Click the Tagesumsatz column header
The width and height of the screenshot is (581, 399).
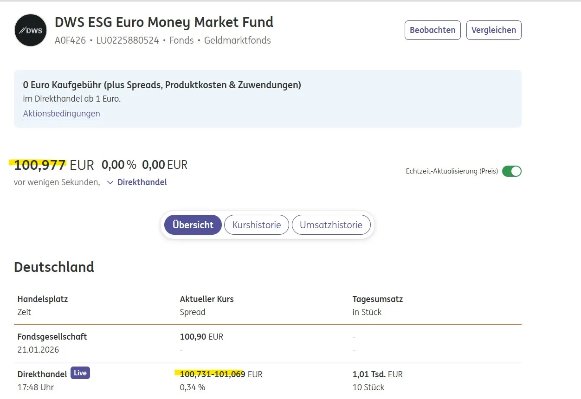coord(377,299)
